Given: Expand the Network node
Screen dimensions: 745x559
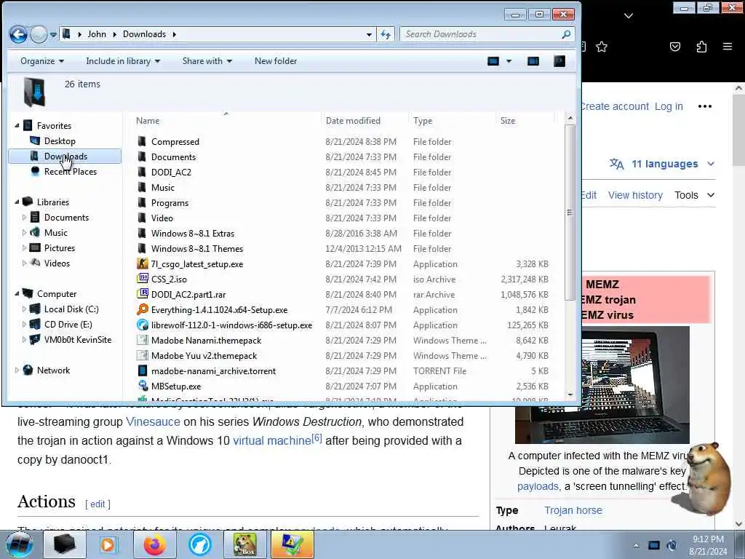Looking at the screenshot, I should pos(17,370).
